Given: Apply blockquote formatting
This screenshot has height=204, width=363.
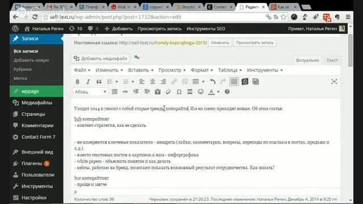Looking at the screenshot, I should pyautogui.click(x=99, y=82).
